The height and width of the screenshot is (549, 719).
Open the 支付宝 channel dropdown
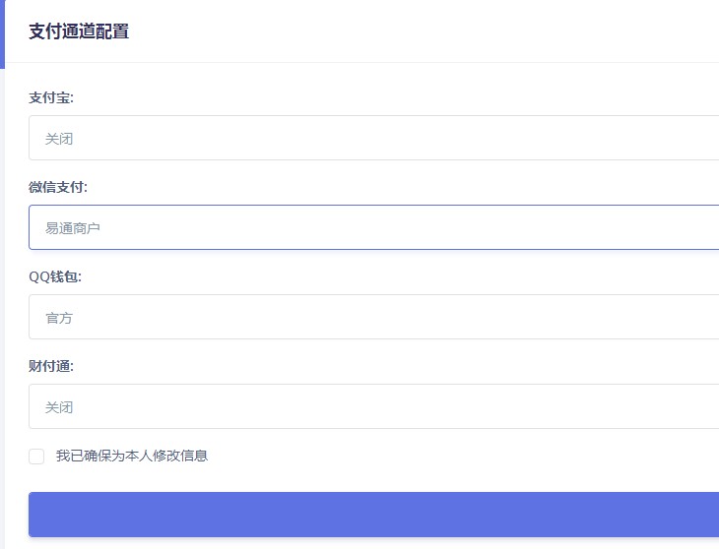(374, 138)
